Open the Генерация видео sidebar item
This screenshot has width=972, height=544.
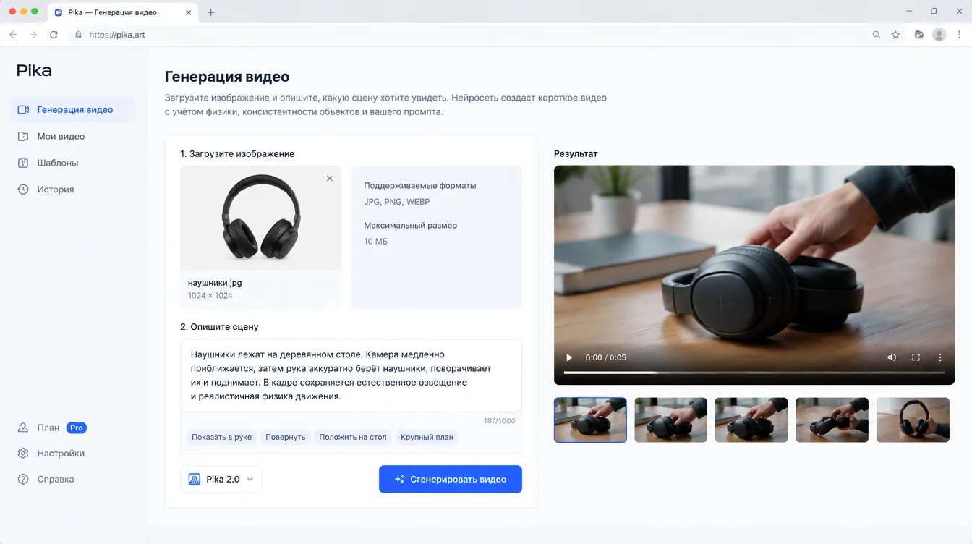pyautogui.click(x=73, y=109)
